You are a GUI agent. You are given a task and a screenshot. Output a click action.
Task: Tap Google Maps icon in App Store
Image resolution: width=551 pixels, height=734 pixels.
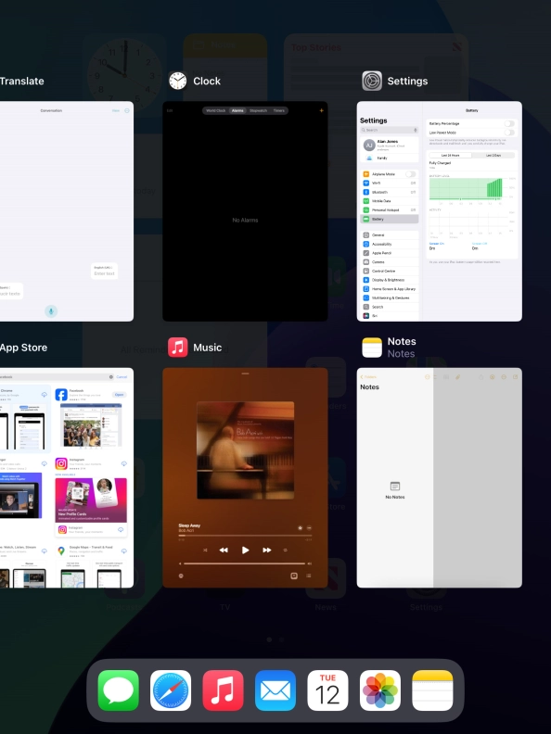pos(61,551)
